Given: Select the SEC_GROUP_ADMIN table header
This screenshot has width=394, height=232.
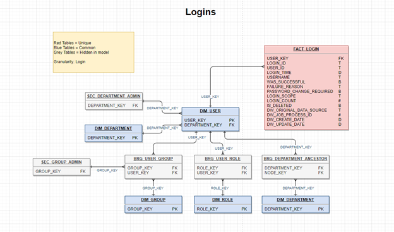Looking at the screenshot, I should [x=62, y=162].
